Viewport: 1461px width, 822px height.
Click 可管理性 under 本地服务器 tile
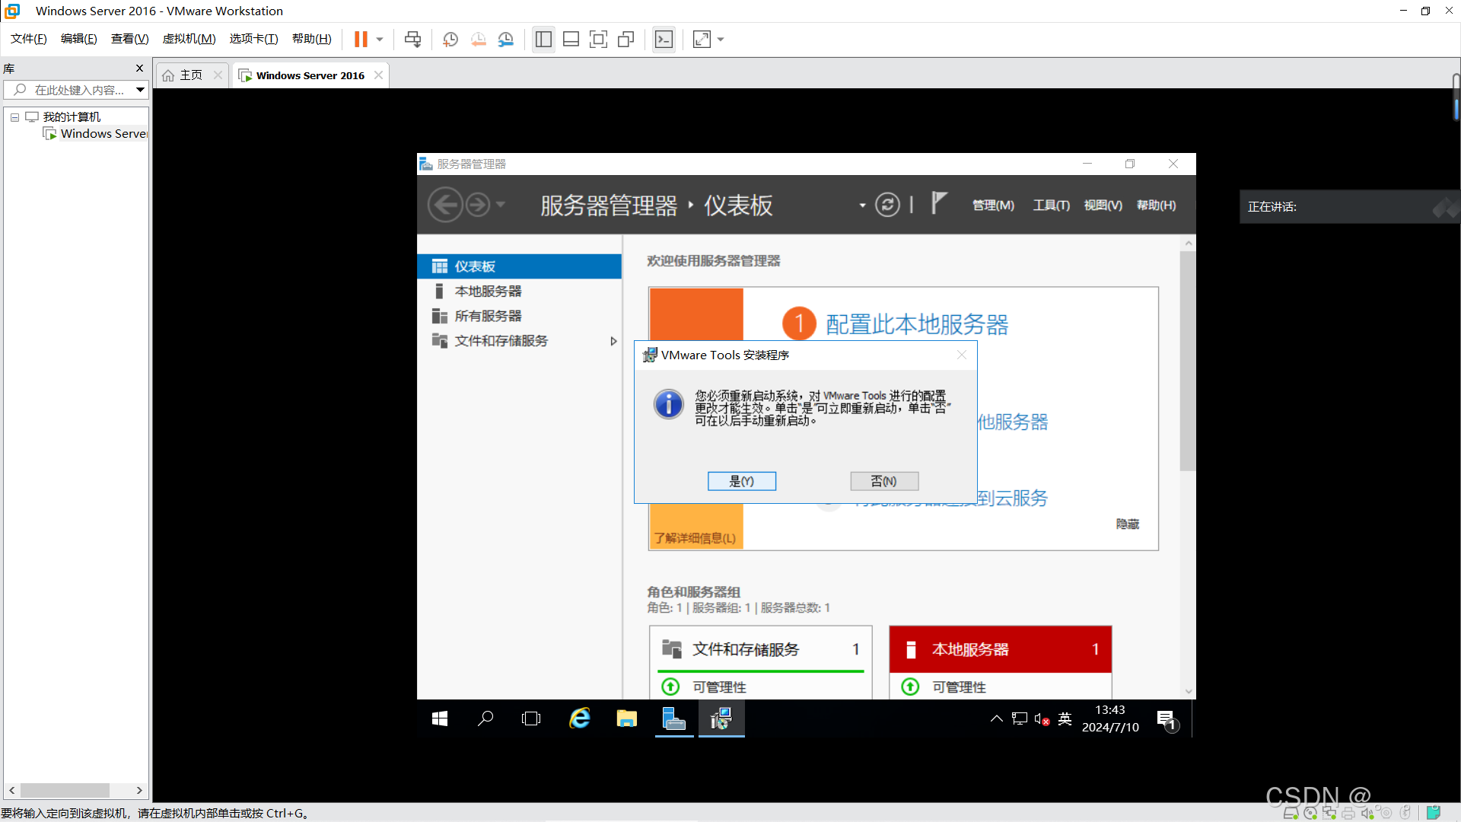pyautogui.click(x=959, y=687)
